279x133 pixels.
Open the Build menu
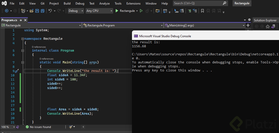(x=67, y=4)
